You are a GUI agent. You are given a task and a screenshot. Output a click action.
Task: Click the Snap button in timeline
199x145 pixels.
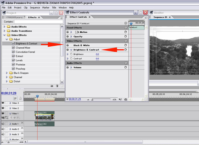click(x=15, y=98)
